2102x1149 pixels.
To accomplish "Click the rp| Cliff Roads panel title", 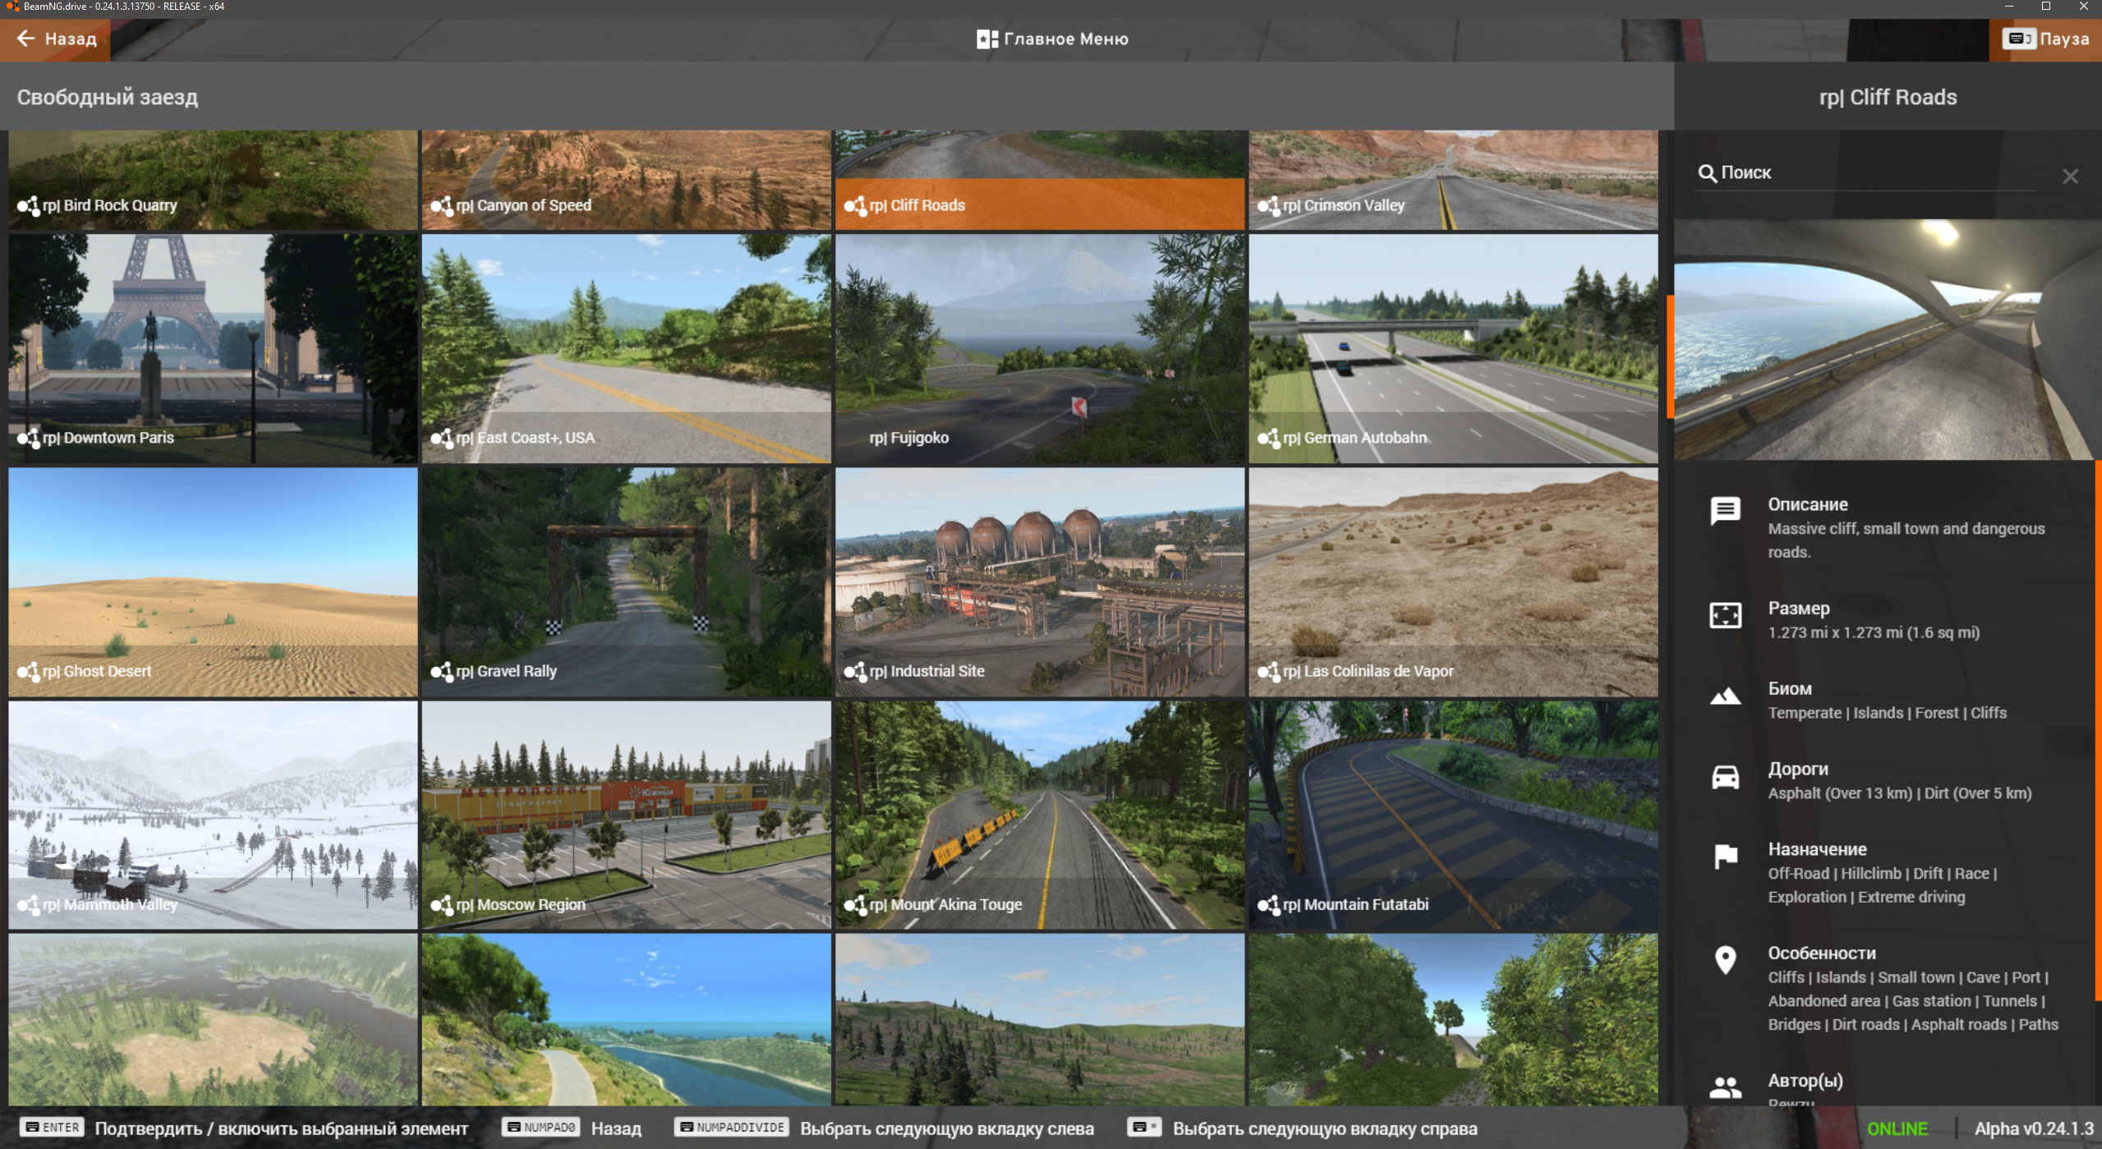I will point(1888,97).
